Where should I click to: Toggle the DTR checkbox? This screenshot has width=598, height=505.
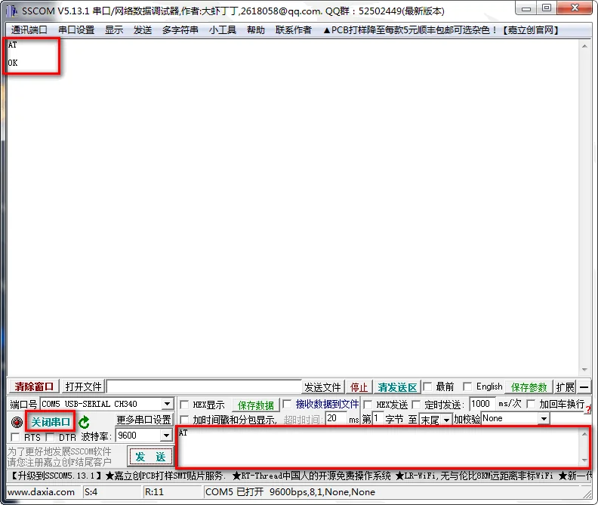(x=50, y=437)
